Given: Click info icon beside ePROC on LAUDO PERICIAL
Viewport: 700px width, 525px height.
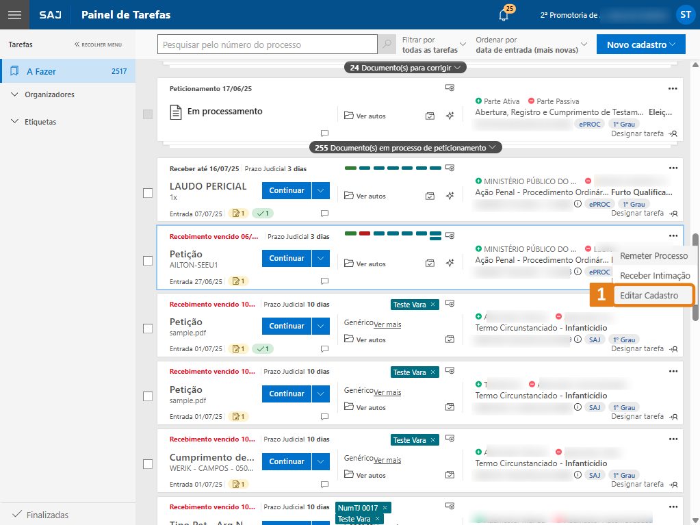Looking at the screenshot, I should click(x=578, y=204).
